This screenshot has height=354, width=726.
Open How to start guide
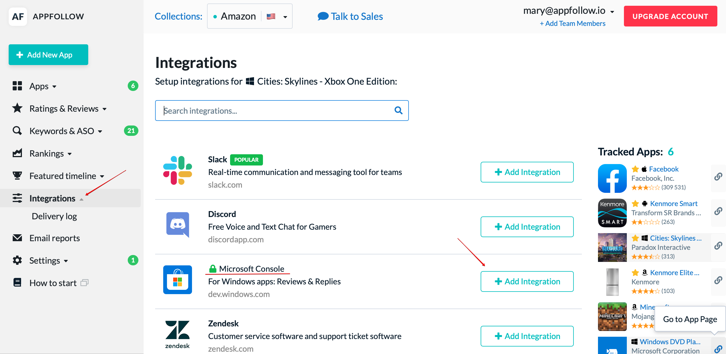click(x=53, y=283)
